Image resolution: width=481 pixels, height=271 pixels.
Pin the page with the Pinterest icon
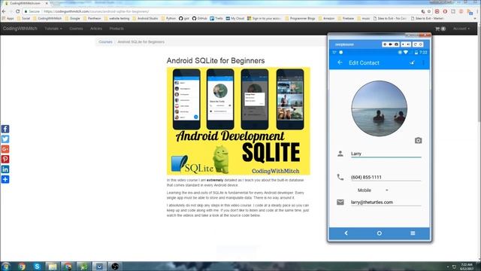5,159
